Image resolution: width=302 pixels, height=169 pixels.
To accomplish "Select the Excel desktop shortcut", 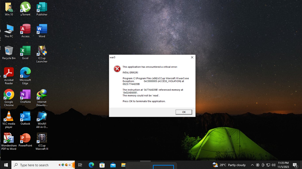I will coord(25,52).
